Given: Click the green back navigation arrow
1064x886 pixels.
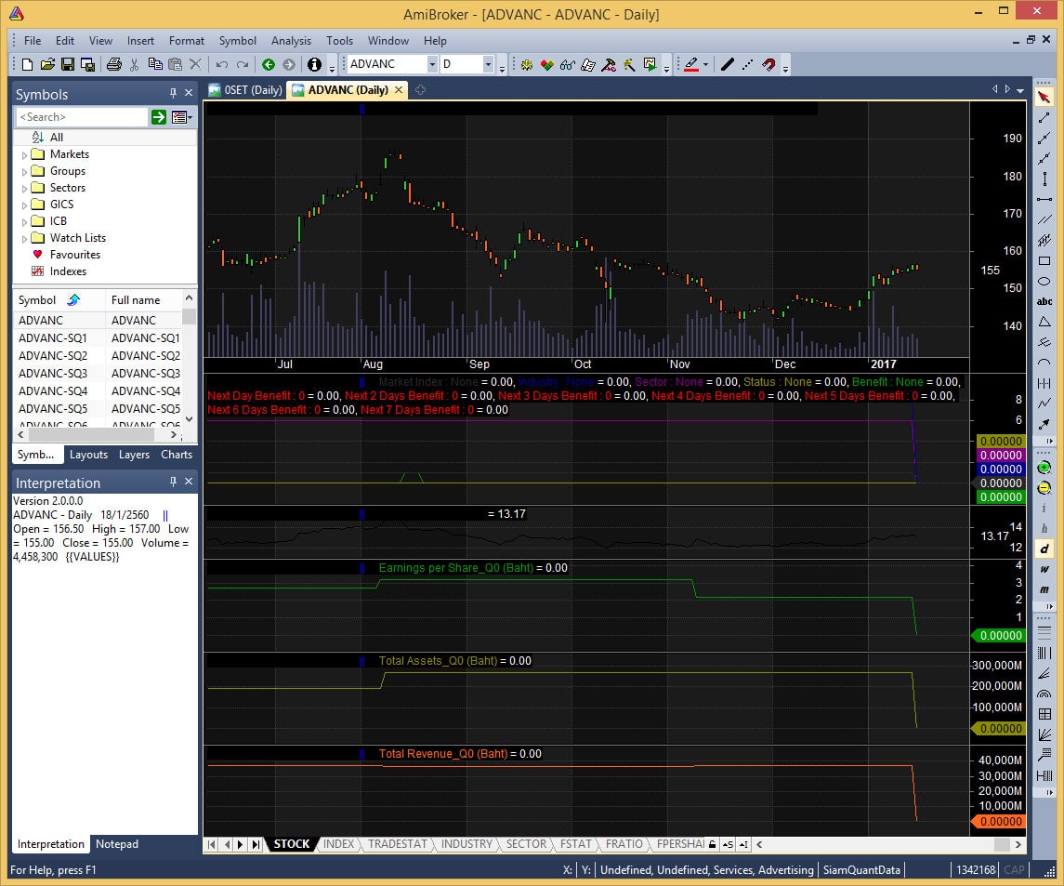Looking at the screenshot, I should pos(269,64).
